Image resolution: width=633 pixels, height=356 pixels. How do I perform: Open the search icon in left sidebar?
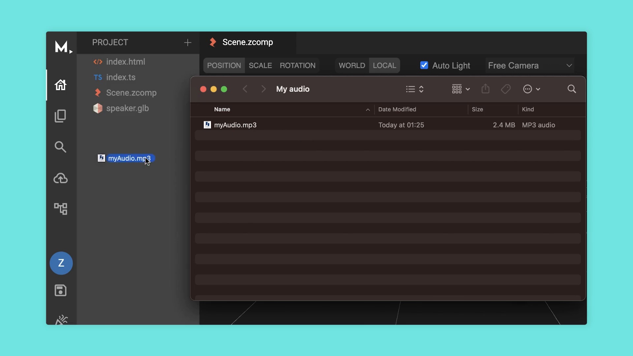(60, 147)
